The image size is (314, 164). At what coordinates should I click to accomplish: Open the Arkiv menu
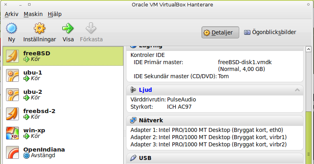point(12,14)
